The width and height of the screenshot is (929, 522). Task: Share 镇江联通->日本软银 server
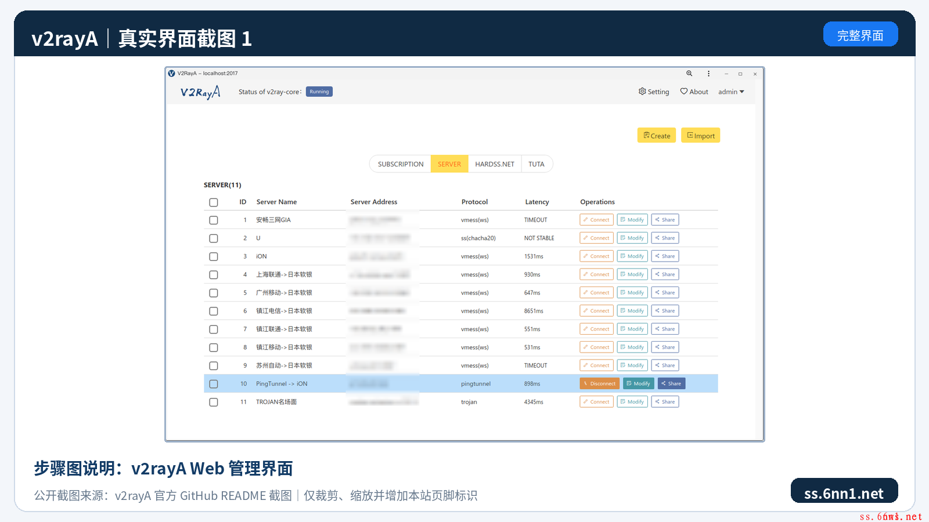pyautogui.click(x=665, y=329)
